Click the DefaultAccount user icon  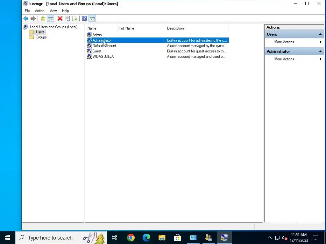(x=89, y=46)
